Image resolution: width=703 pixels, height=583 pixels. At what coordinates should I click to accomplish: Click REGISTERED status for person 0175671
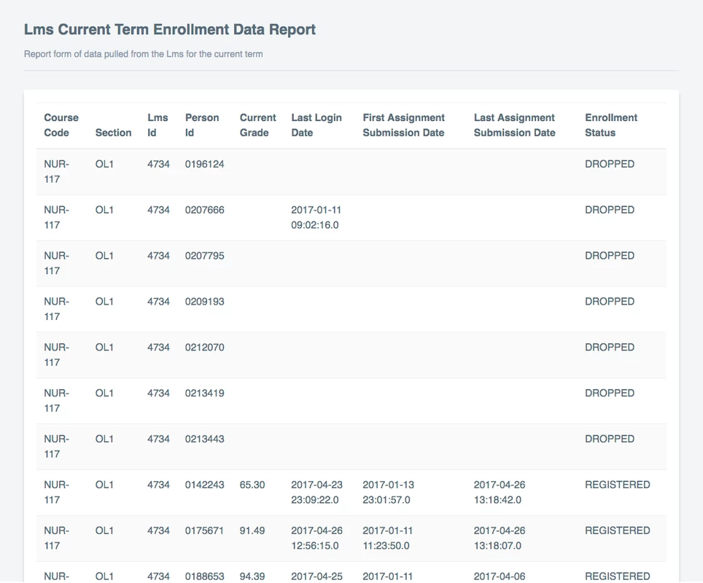[618, 531]
